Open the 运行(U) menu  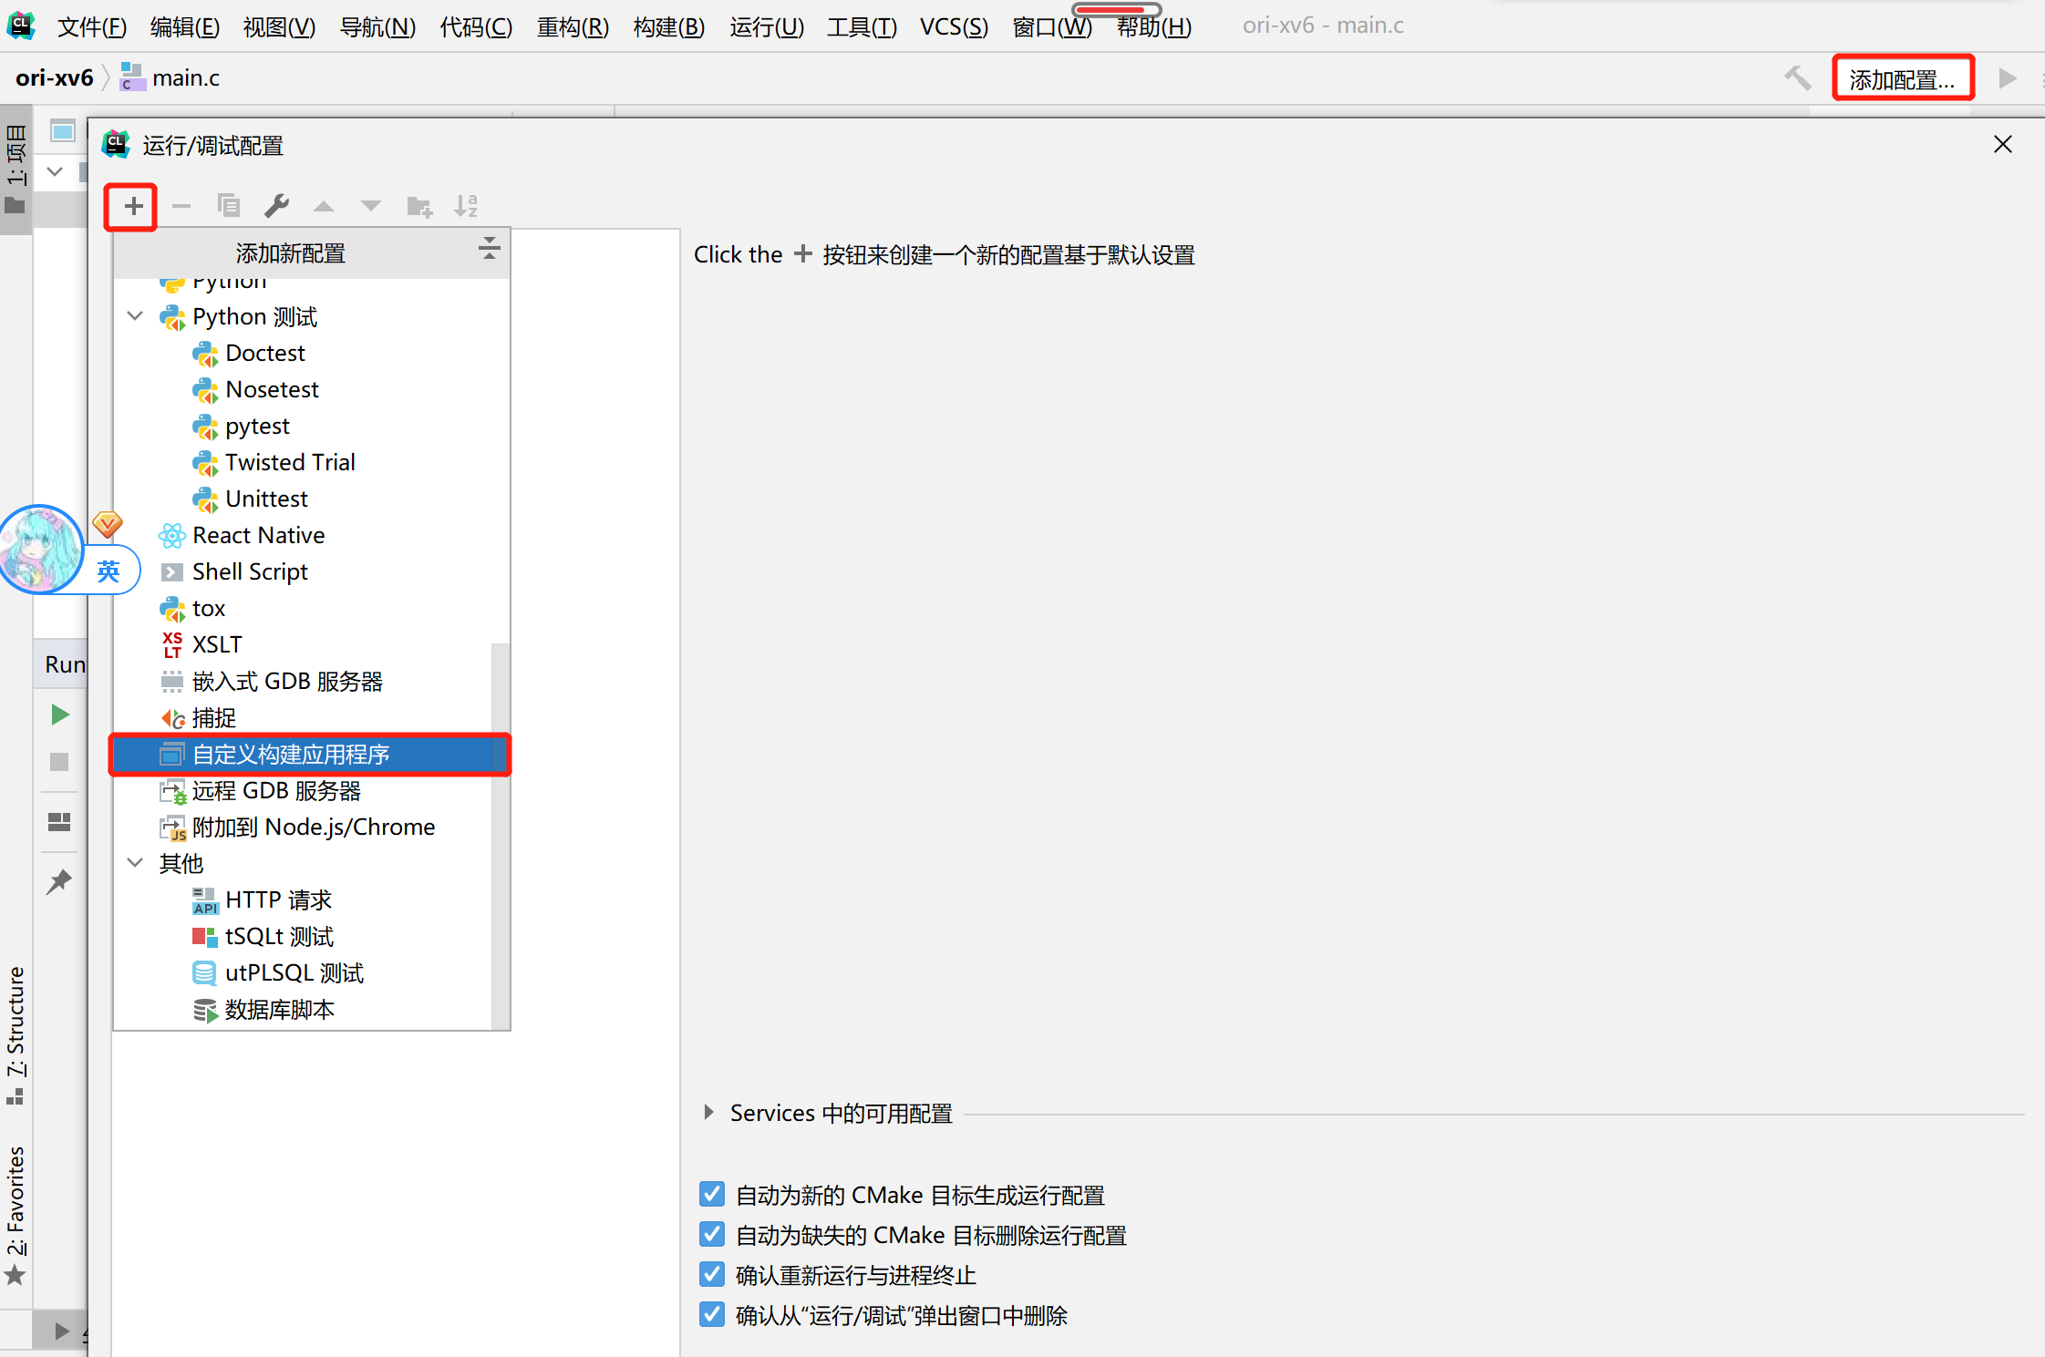(766, 26)
